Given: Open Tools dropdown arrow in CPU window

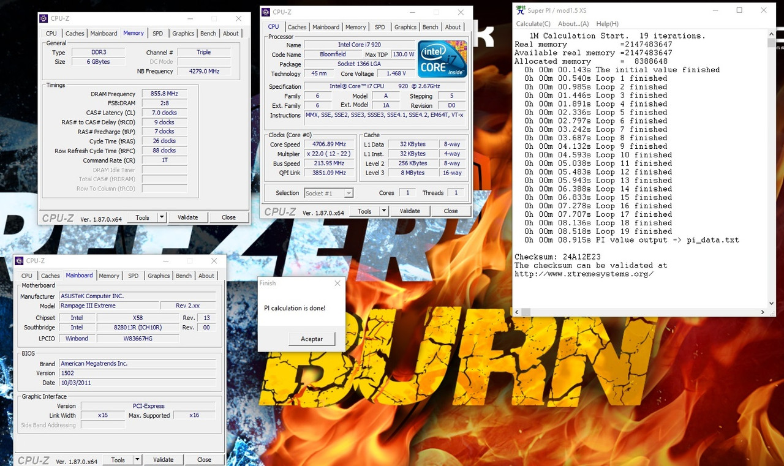Looking at the screenshot, I should (x=384, y=211).
